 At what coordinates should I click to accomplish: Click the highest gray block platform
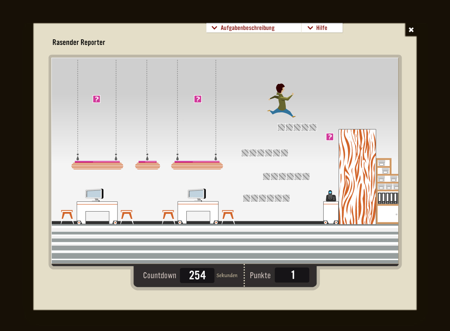pyautogui.click(x=297, y=127)
